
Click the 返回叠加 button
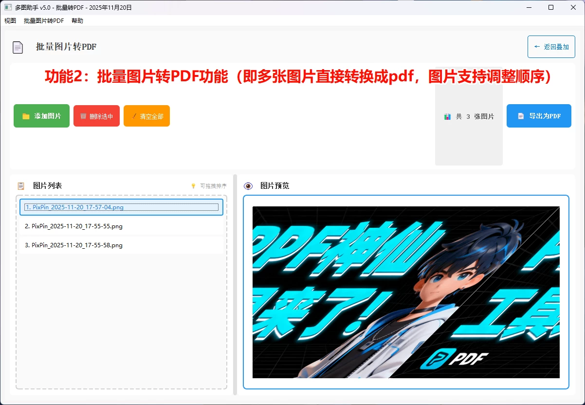coord(551,47)
